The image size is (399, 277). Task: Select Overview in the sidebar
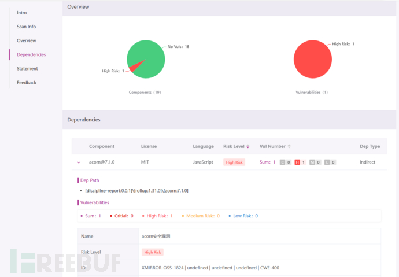click(x=27, y=40)
